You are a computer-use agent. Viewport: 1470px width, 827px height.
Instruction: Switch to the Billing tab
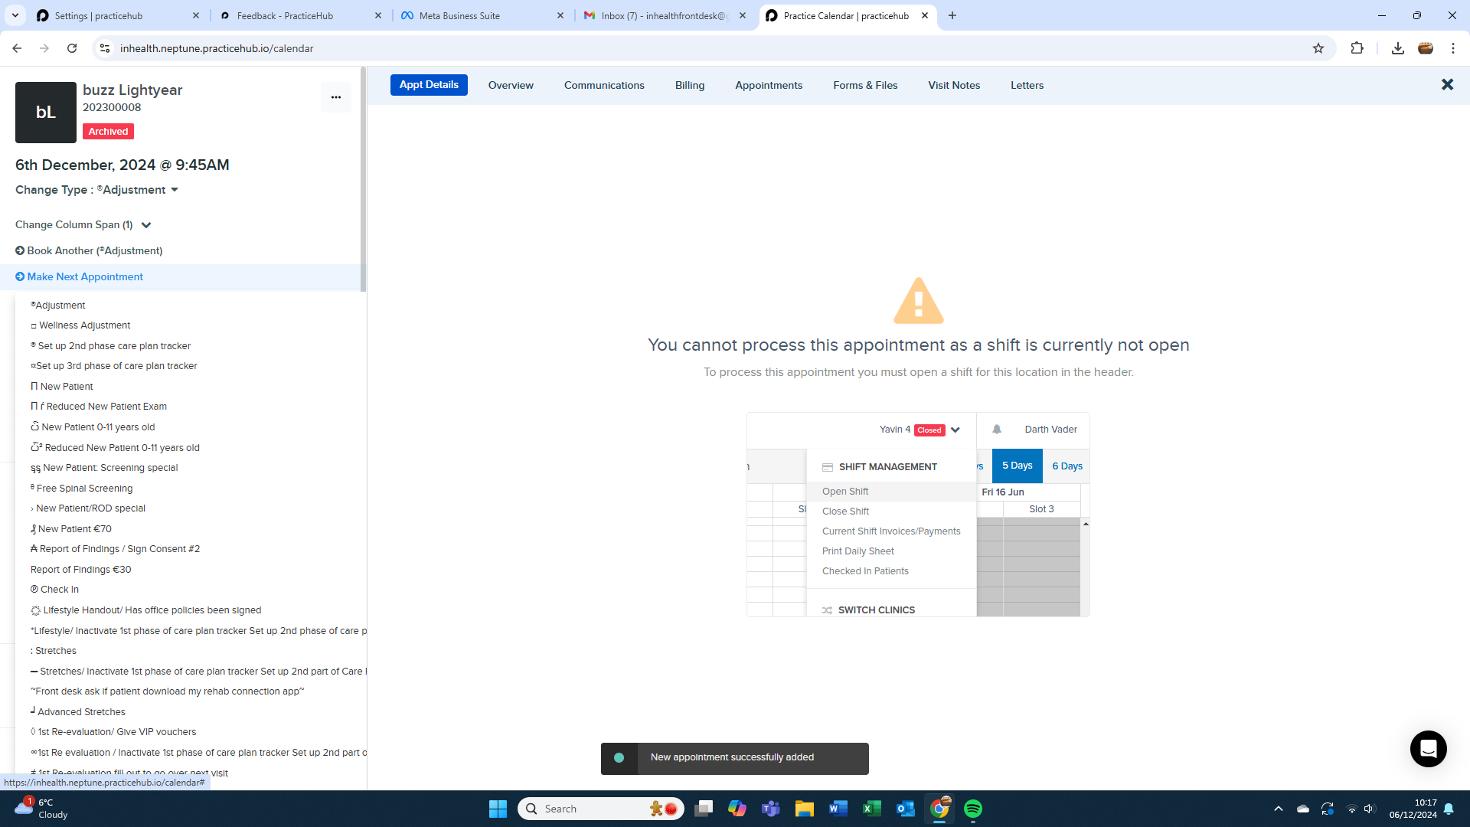coord(689,85)
